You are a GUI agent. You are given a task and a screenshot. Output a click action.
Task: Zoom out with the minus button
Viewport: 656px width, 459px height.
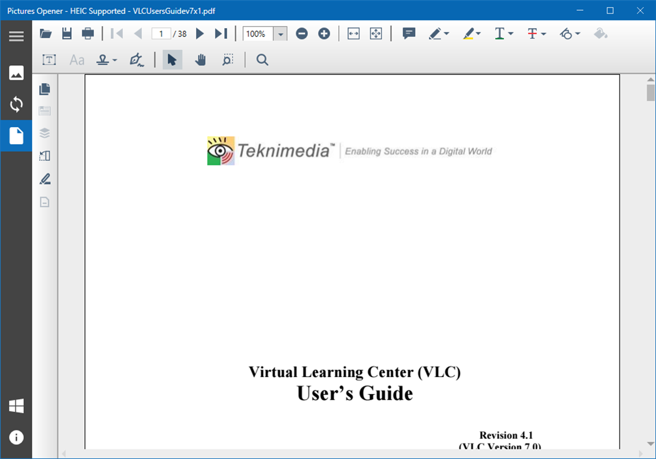click(x=301, y=33)
